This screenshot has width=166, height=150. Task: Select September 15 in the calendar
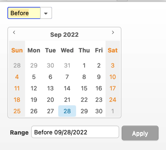[84, 88]
